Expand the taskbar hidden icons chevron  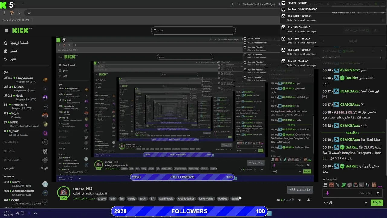[x=35, y=213]
